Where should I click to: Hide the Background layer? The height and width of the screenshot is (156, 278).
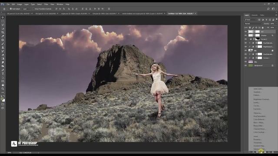point(245,65)
